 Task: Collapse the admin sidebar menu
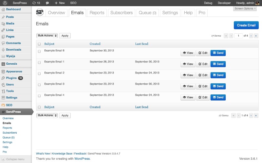coord(15,159)
